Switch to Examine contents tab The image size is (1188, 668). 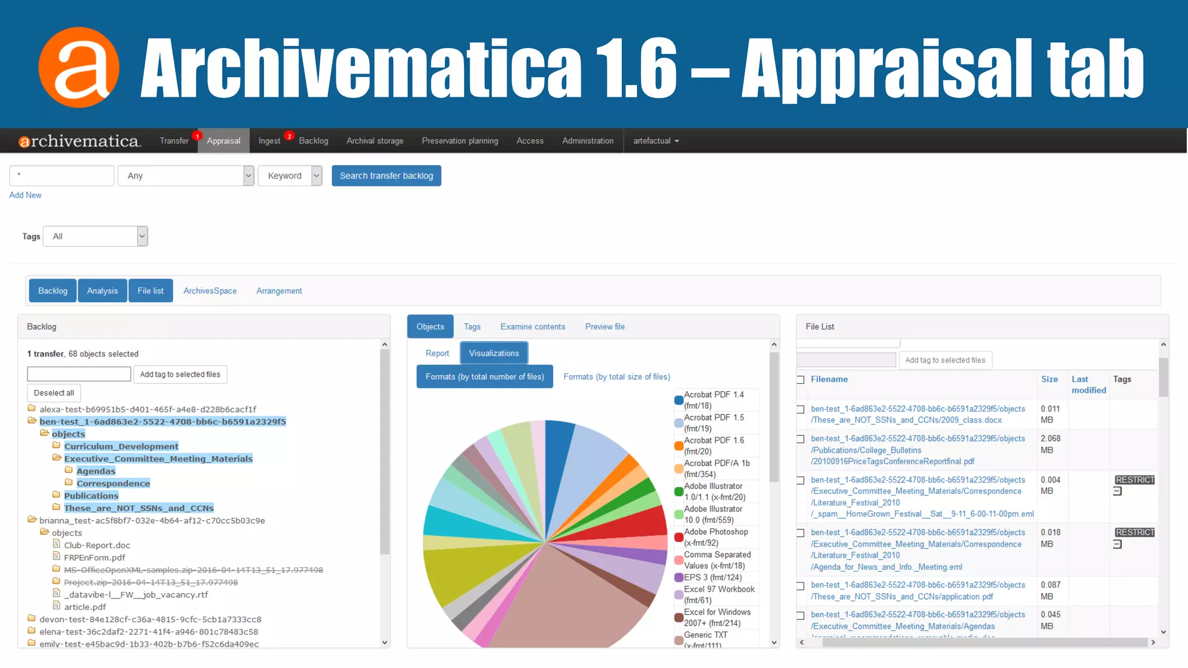(x=533, y=326)
